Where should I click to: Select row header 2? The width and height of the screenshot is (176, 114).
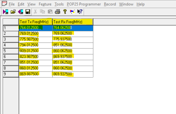(11, 34)
